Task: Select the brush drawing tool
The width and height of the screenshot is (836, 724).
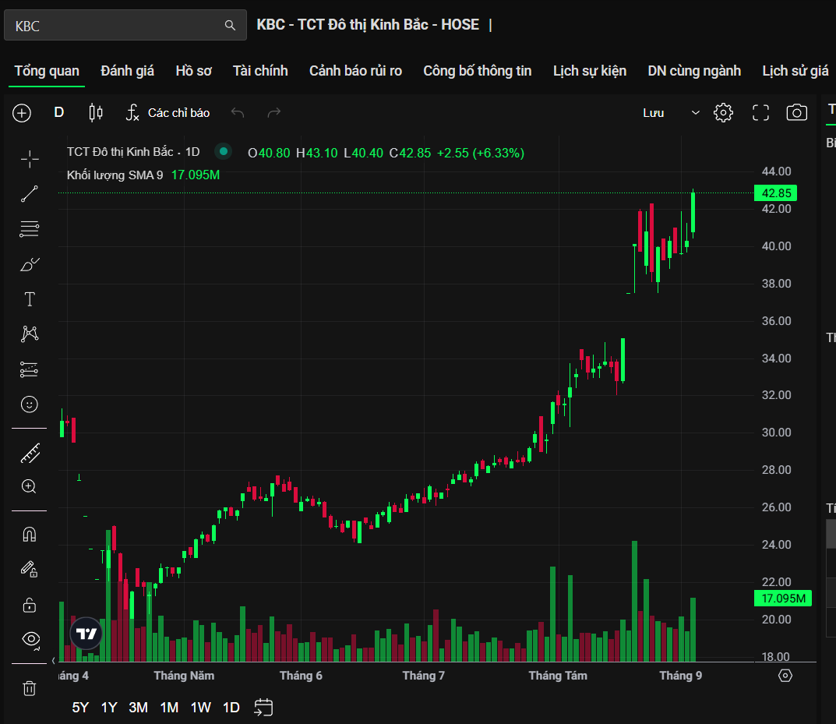Action: tap(30, 264)
